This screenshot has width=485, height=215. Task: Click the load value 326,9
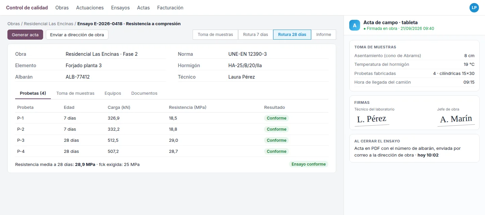click(x=114, y=118)
